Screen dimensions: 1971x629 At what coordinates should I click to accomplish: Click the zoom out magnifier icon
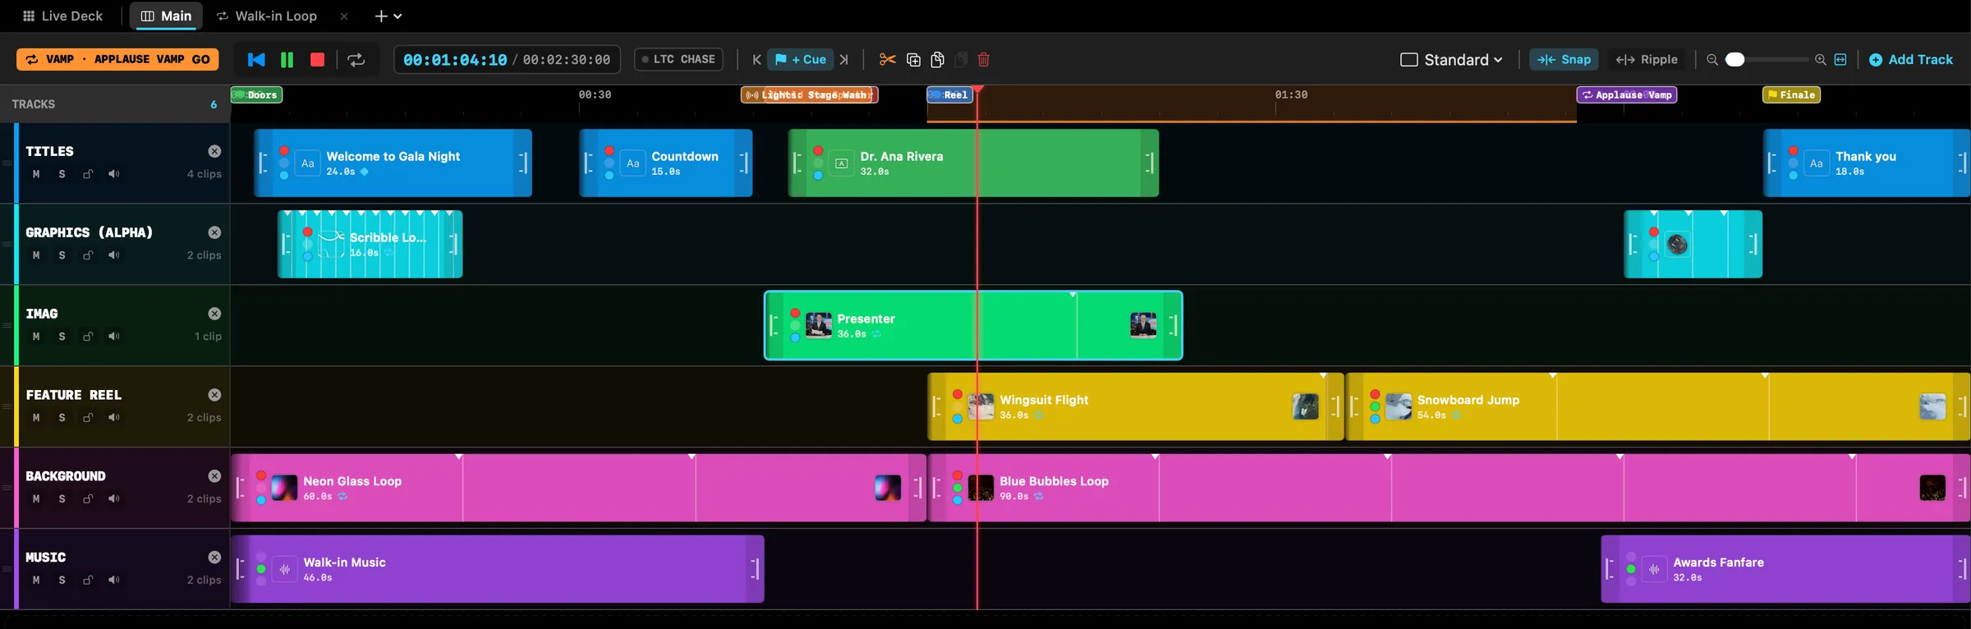pyautogui.click(x=1712, y=59)
